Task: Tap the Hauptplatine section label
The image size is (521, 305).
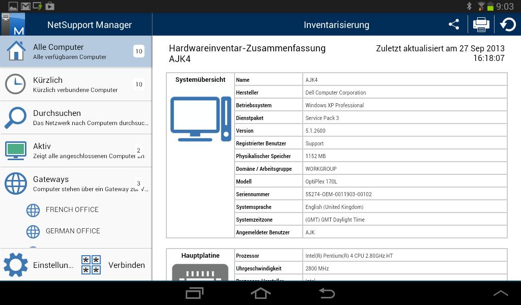Action: click(x=200, y=256)
